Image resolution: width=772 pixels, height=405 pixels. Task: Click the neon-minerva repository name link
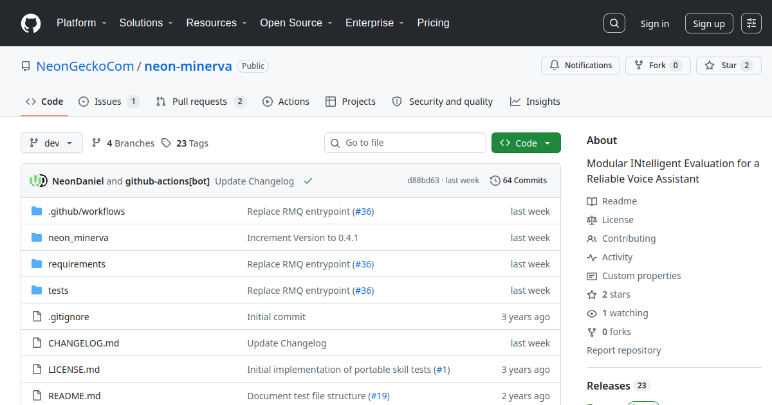[188, 66]
